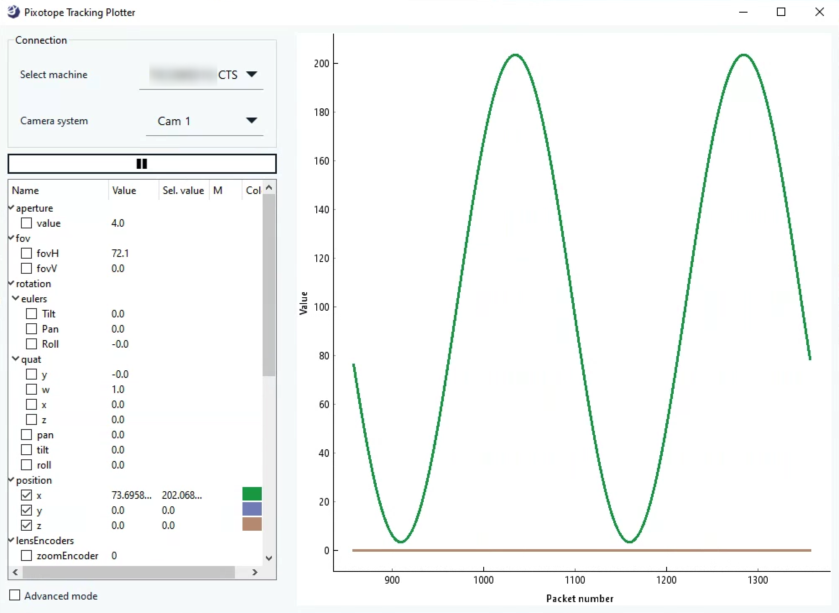839x613 pixels.
Task: Enable the Pan eulers checkbox
Action: click(31, 329)
